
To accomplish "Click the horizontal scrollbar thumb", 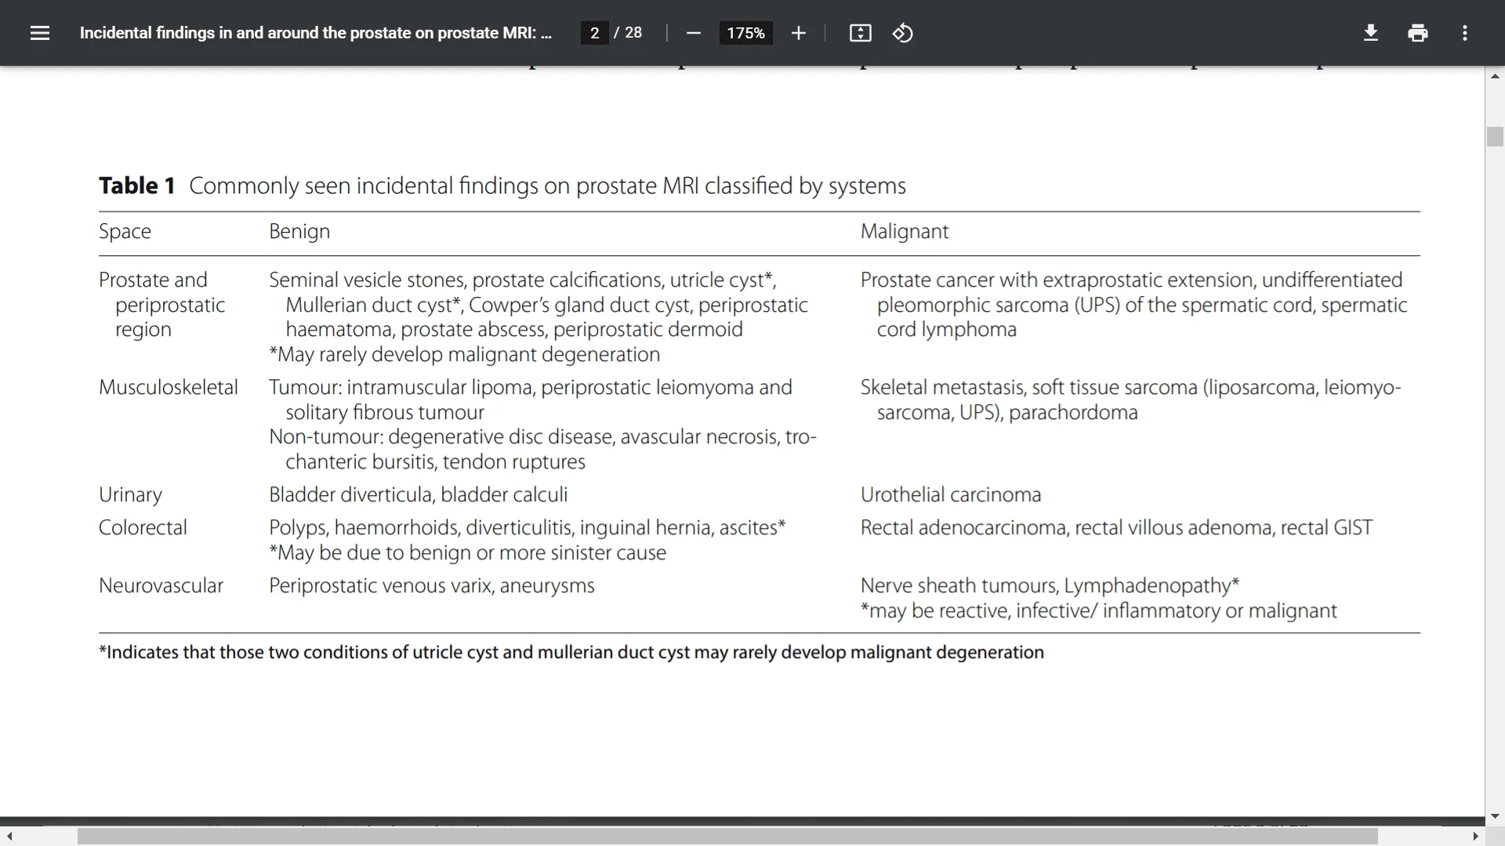I will click(727, 837).
